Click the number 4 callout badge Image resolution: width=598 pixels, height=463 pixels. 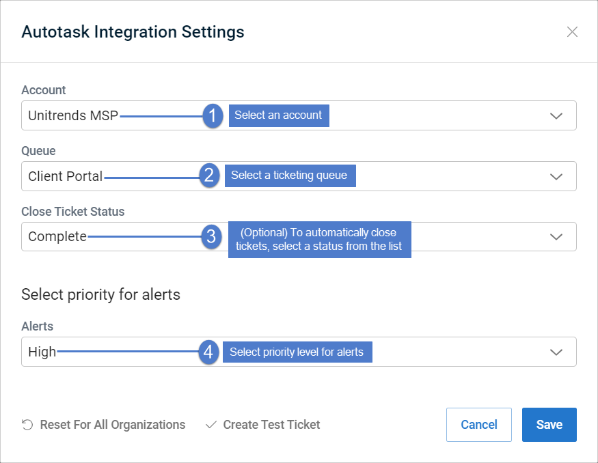click(x=208, y=352)
